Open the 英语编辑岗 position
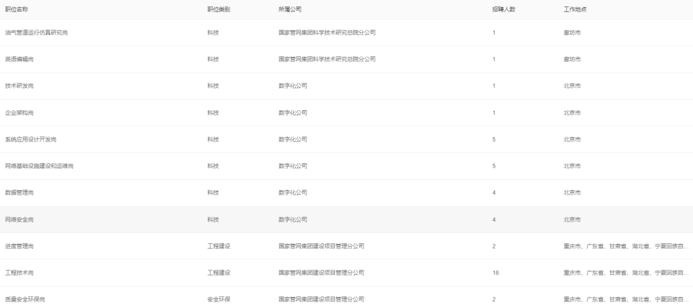This screenshot has width=693, height=308. [x=19, y=59]
